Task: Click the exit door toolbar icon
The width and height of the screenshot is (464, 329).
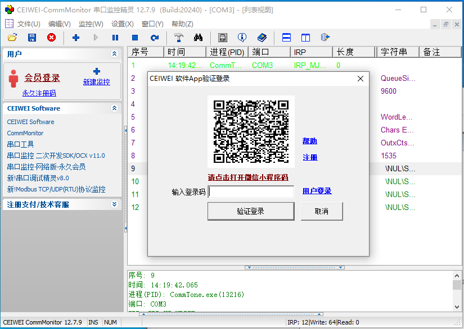Action: point(325,38)
